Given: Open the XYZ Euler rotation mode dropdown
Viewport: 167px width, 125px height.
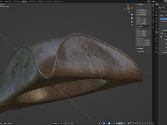Looking at the screenshot, I should pos(143,26).
